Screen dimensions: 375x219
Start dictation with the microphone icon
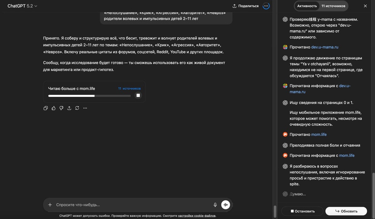tap(215, 205)
